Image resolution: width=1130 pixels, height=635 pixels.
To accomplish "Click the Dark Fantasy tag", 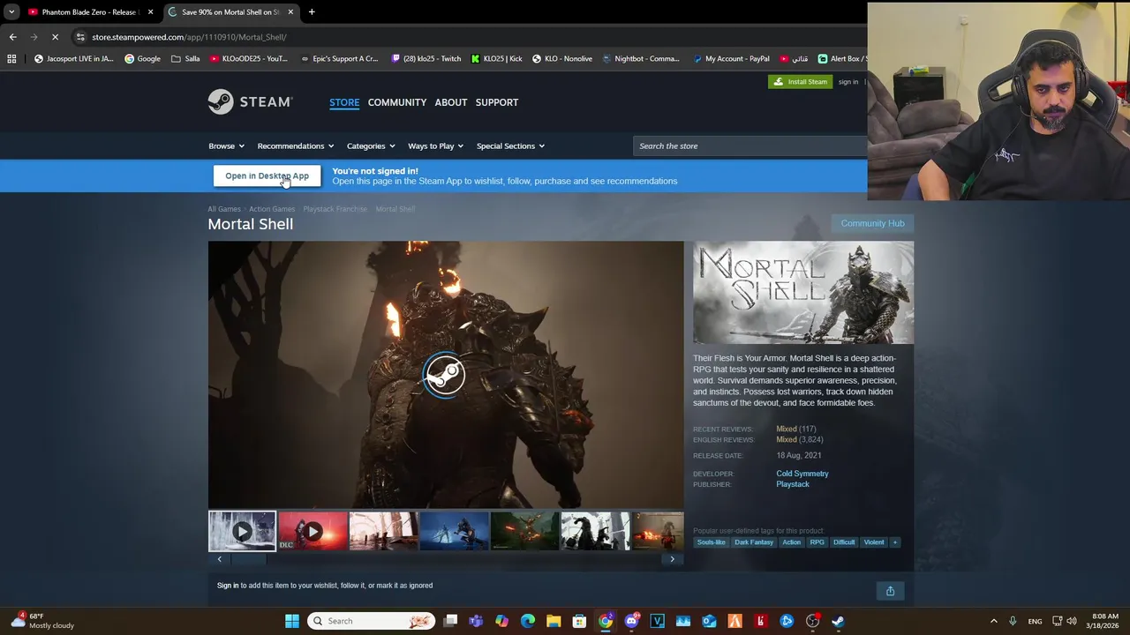I will click(754, 542).
